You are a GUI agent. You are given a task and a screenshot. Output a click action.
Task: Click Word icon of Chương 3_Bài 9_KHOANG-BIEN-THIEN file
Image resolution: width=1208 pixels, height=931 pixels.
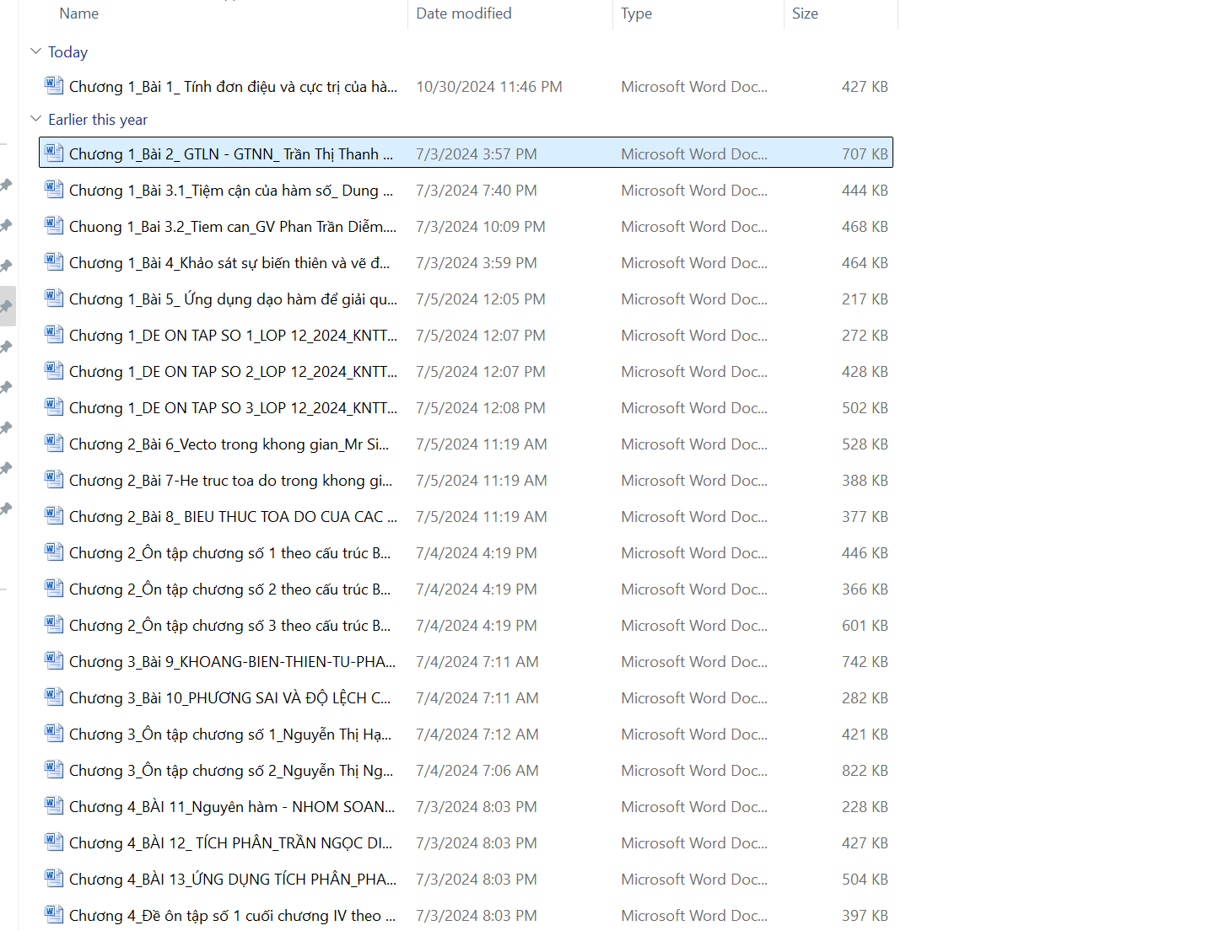click(x=54, y=660)
